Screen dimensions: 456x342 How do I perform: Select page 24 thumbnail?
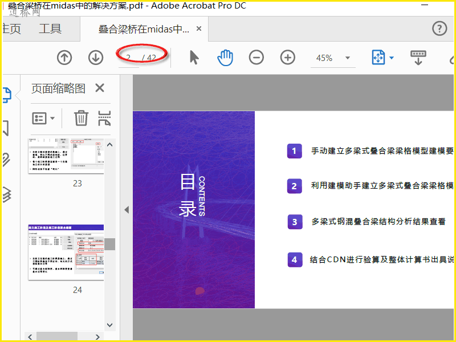pyautogui.click(x=66, y=252)
